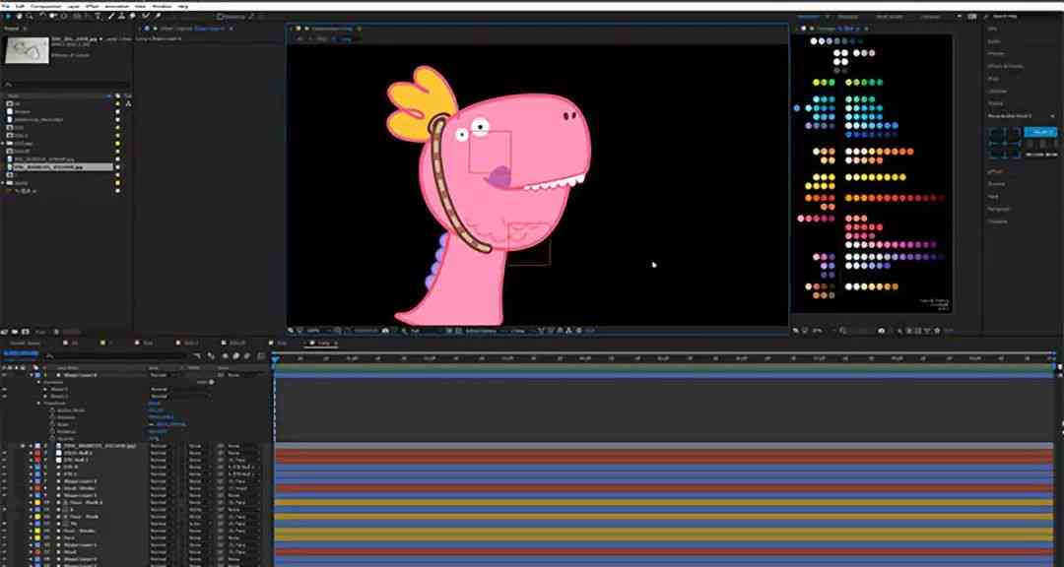Open the Effect menu
Screen dimensions: 1064x567
tap(93, 6)
